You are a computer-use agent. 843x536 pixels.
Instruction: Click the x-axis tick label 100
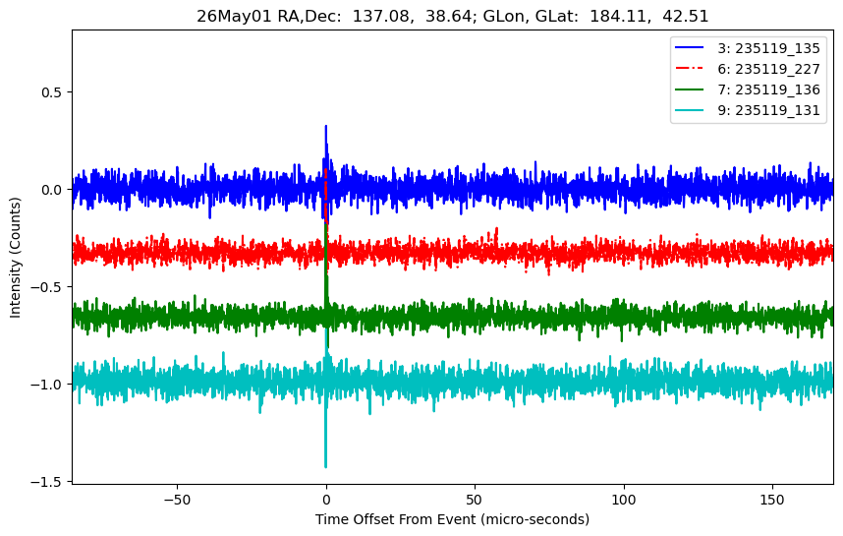point(624,500)
